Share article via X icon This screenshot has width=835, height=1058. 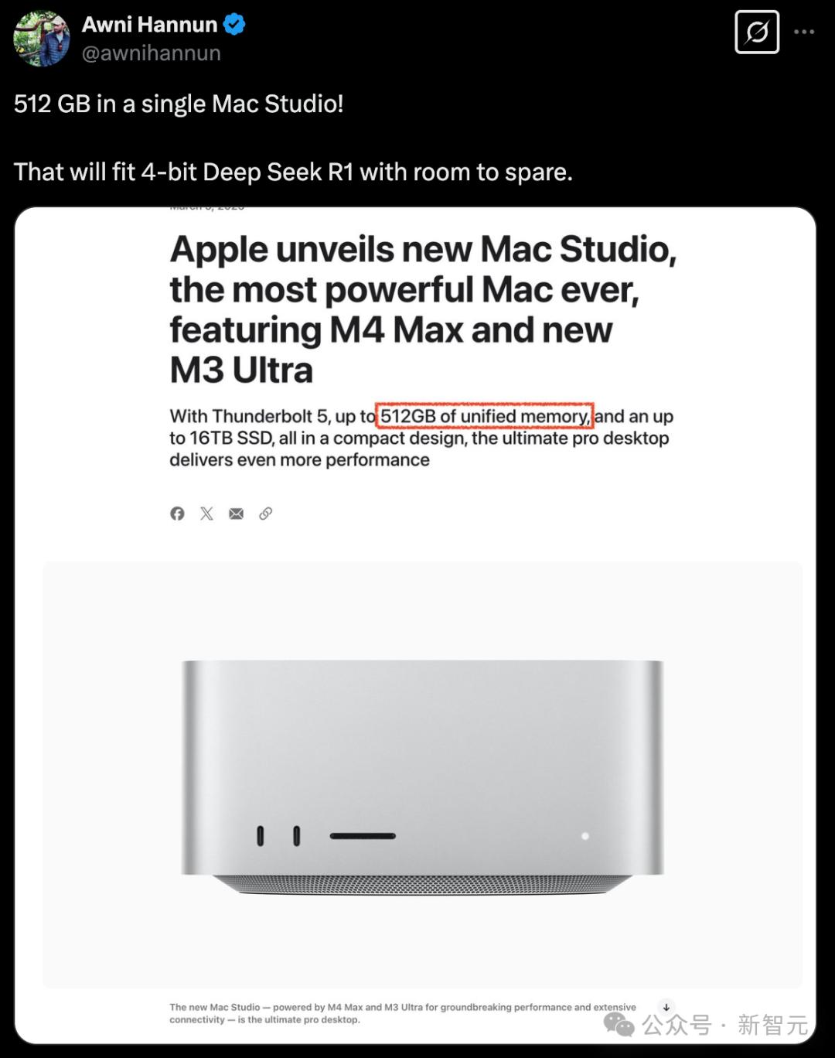click(x=206, y=514)
